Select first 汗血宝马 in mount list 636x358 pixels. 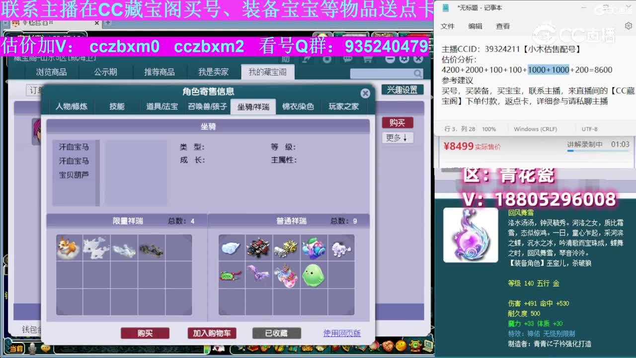coord(74,147)
